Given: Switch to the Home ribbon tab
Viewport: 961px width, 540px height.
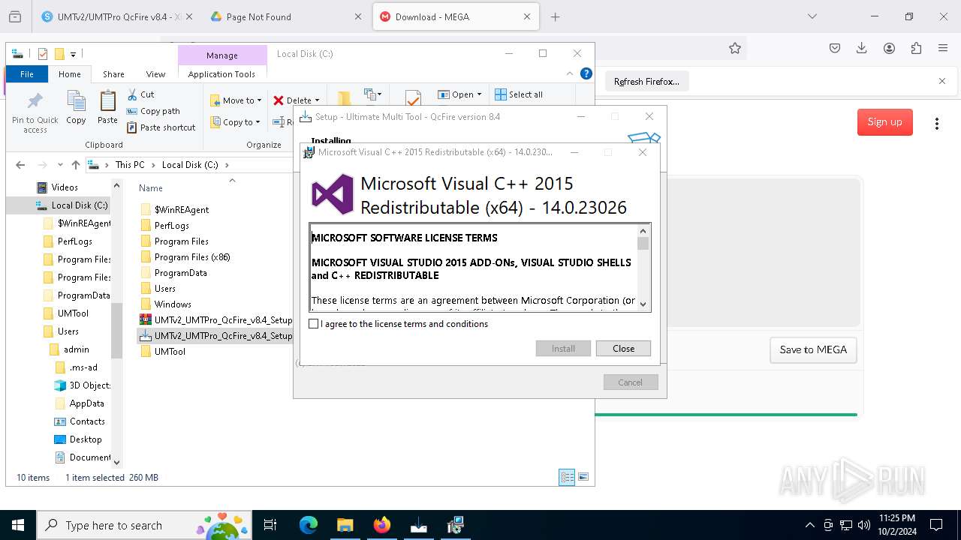Looking at the screenshot, I should 70,74.
